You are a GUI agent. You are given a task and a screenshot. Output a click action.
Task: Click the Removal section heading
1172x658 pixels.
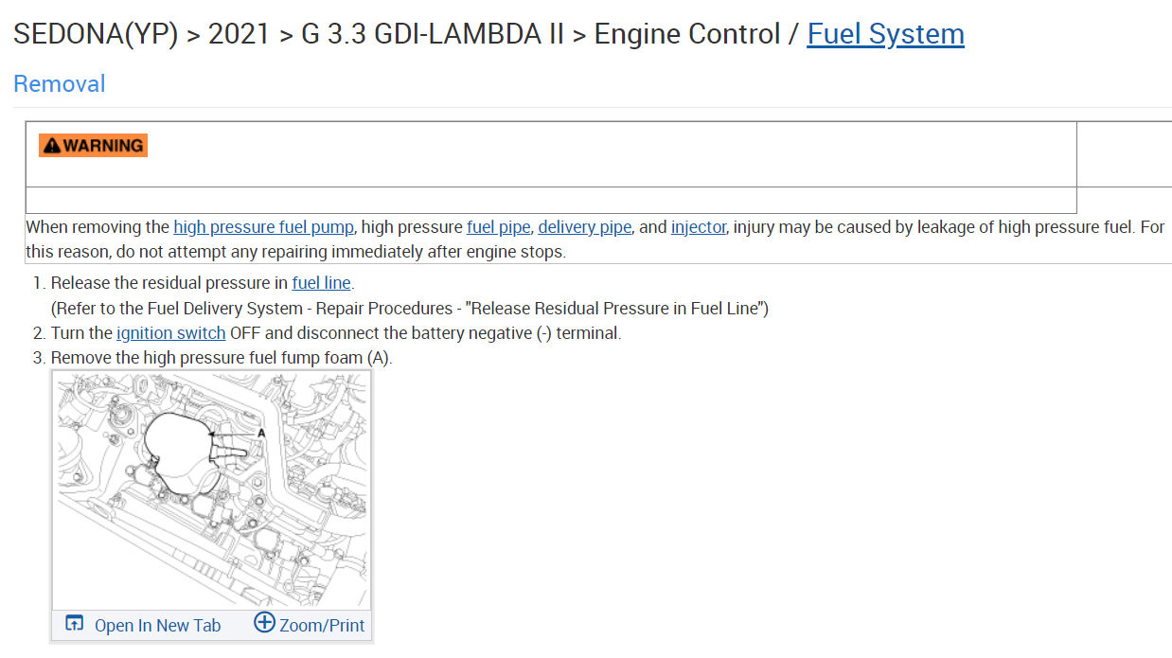click(x=59, y=84)
